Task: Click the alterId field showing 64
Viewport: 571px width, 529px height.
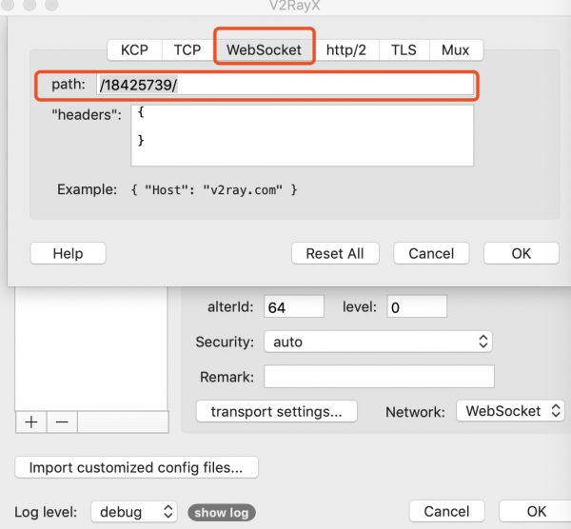Action: pyautogui.click(x=293, y=306)
